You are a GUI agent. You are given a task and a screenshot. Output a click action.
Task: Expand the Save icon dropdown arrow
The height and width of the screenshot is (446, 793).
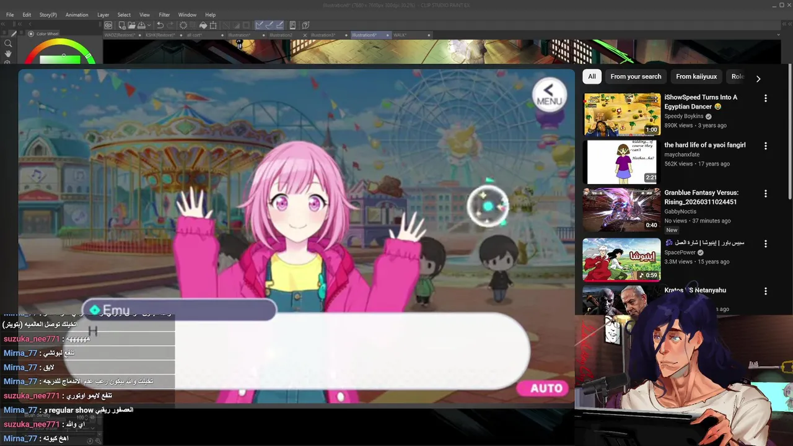[149, 25]
